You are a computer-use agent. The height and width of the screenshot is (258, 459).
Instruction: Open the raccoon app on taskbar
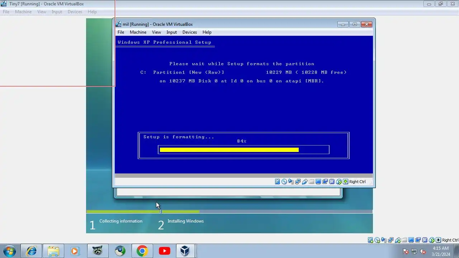98,251
